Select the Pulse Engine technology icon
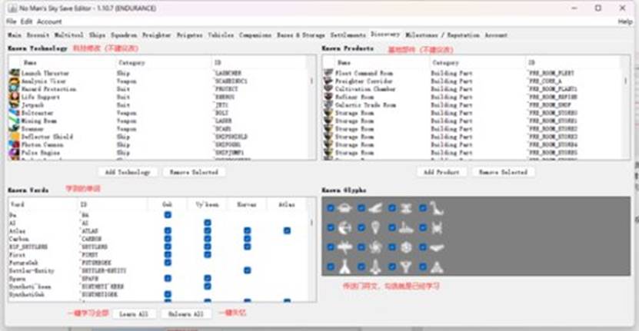 pos(15,153)
